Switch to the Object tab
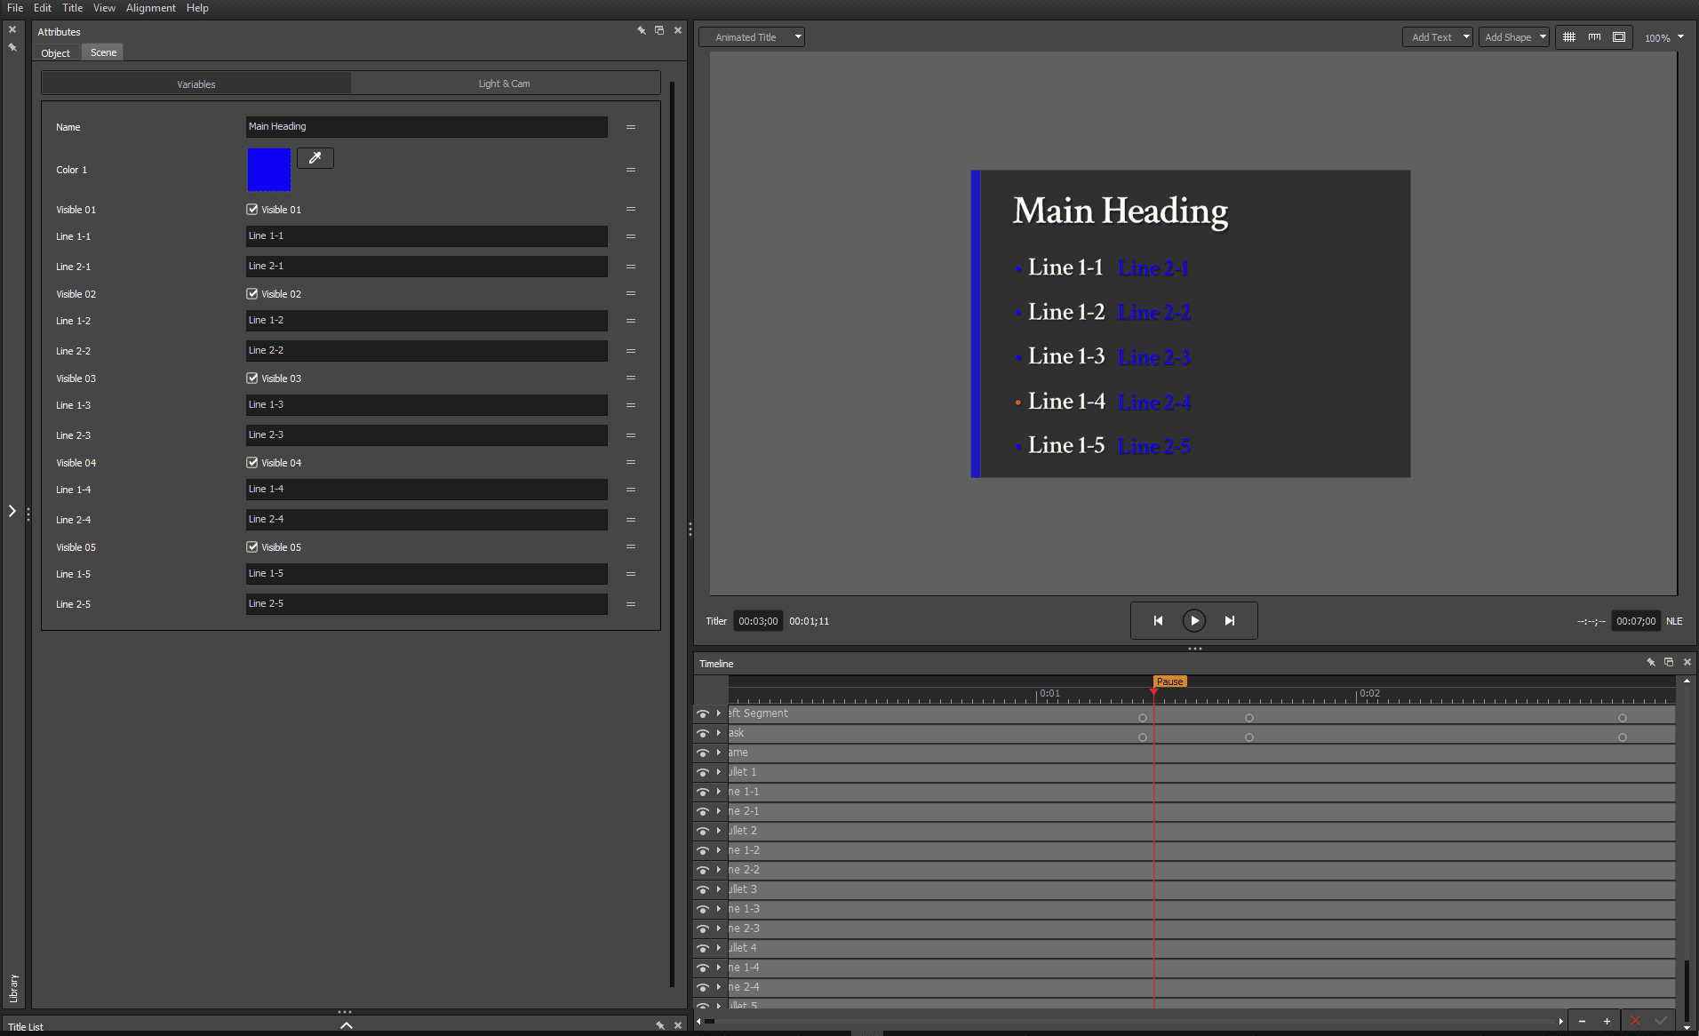Viewport: 1699px width, 1036px height. coord(55,53)
